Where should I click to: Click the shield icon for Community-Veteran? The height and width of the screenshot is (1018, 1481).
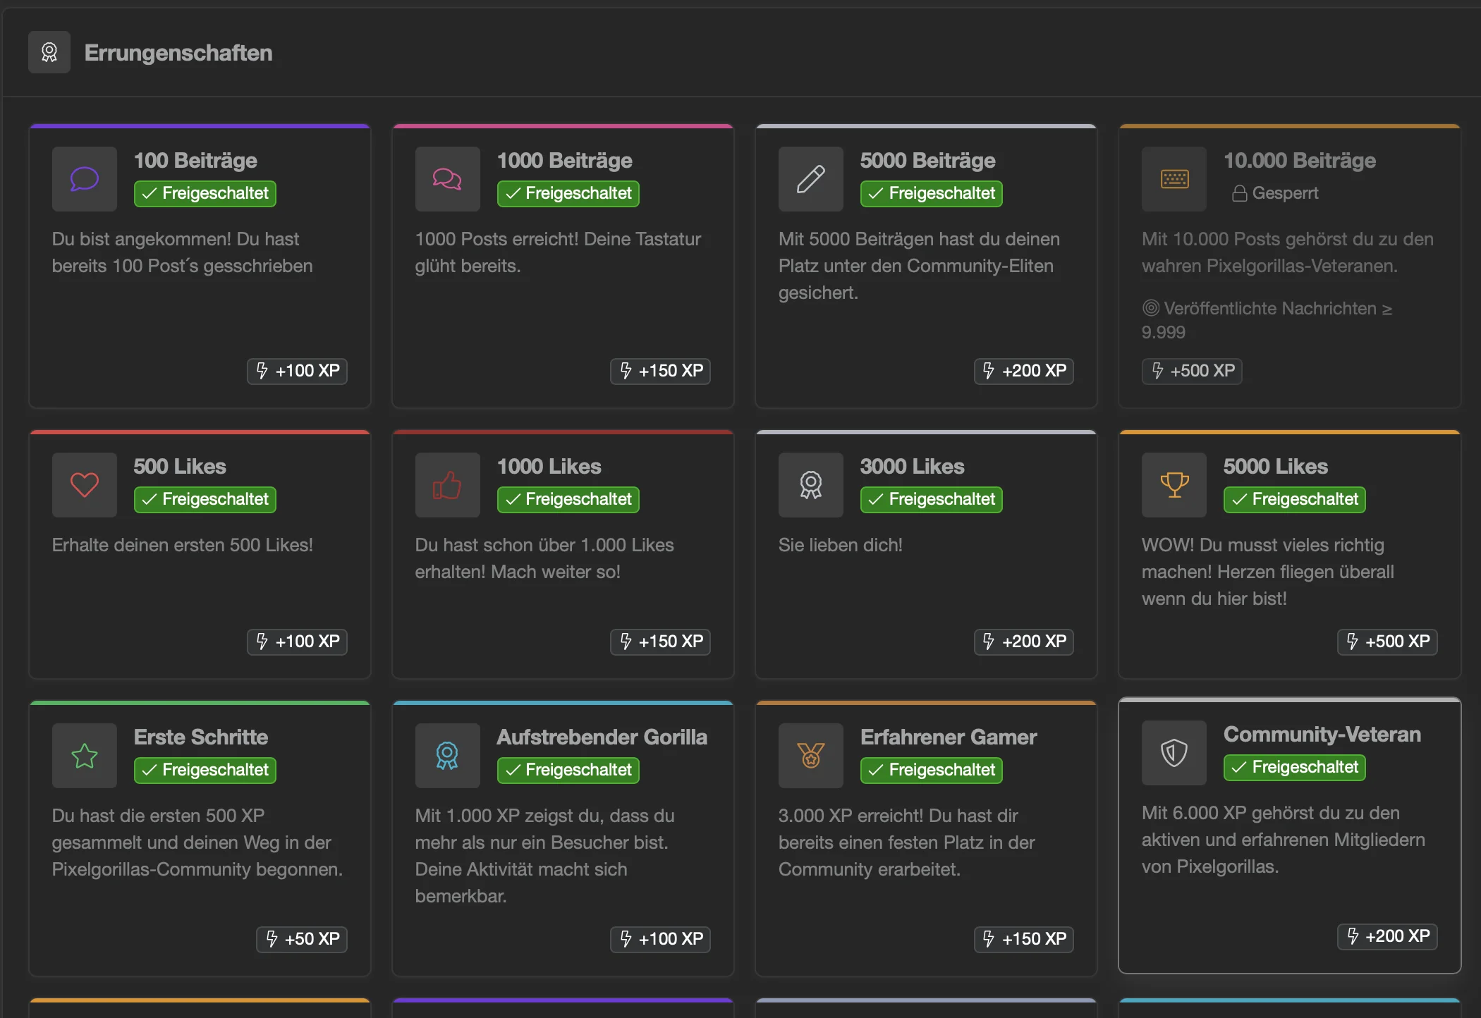pos(1174,753)
